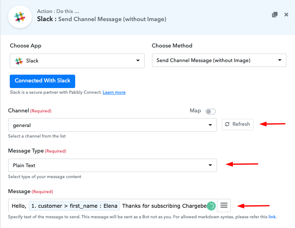
Task: Open the Choose Method dropdown
Action: [x=219, y=60]
